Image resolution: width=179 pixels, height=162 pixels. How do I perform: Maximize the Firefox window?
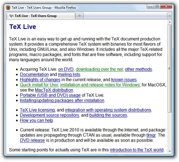click(x=157, y=6)
